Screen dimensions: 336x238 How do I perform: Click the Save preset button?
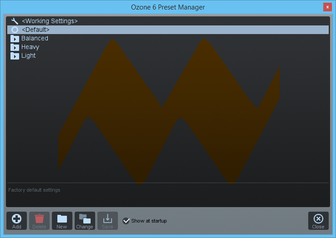point(107,221)
